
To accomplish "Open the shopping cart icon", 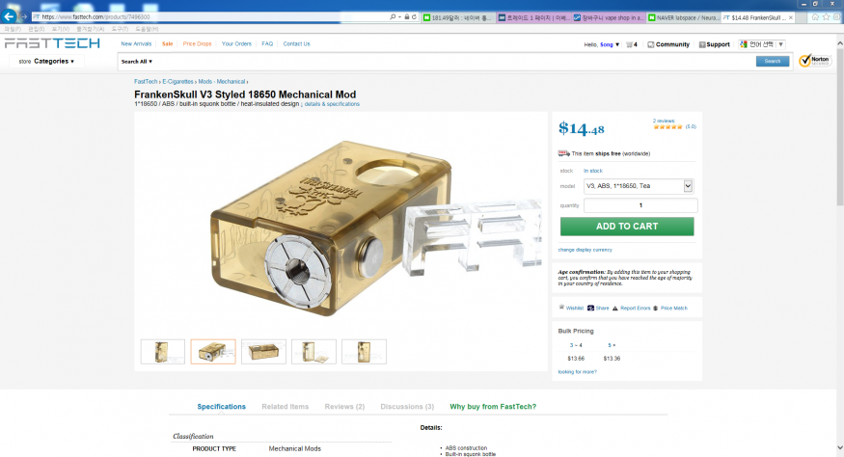I will pos(629,44).
